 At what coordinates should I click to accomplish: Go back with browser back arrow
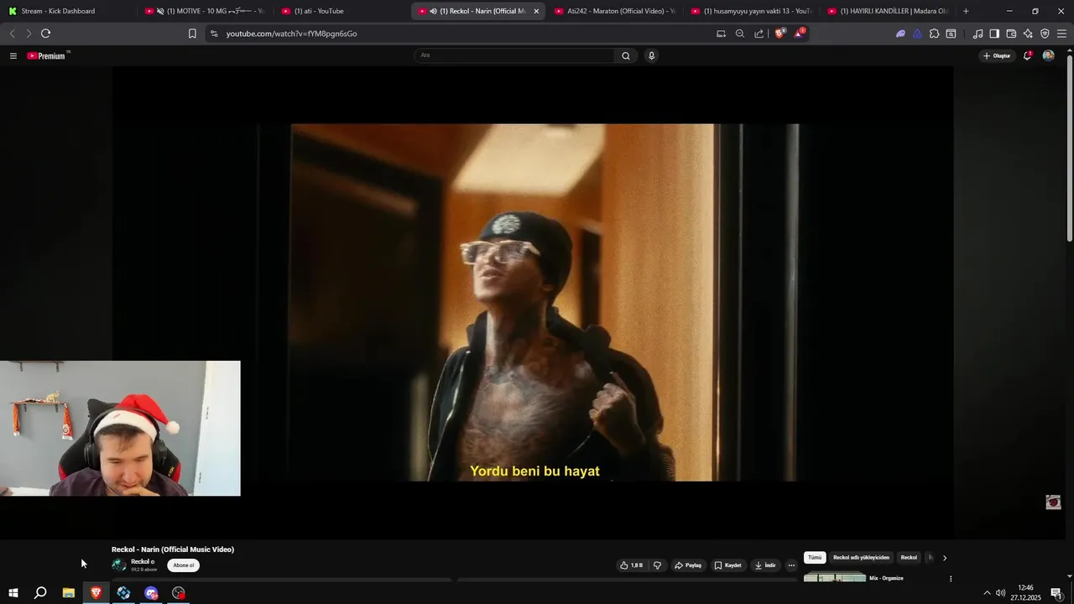12,34
